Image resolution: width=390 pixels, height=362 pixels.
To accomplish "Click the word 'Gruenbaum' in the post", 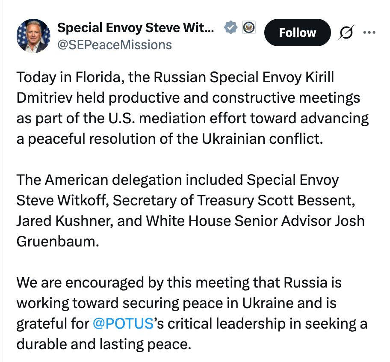I will pyautogui.click(x=57, y=241).
